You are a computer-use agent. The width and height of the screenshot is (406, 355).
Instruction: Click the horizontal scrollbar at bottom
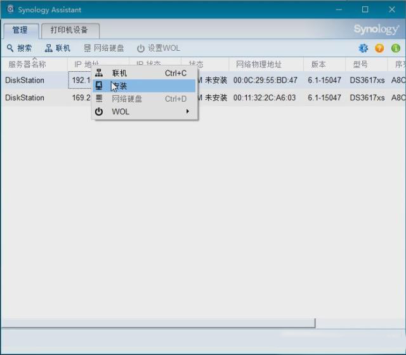click(158, 323)
